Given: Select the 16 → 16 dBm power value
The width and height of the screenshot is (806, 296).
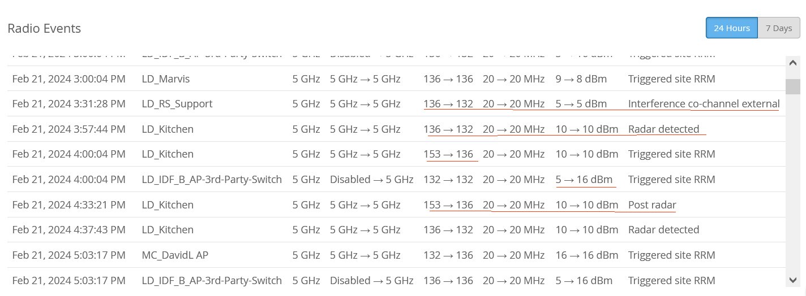Looking at the screenshot, I should [586, 255].
